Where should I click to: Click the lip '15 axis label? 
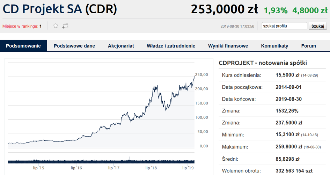pos(38,168)
